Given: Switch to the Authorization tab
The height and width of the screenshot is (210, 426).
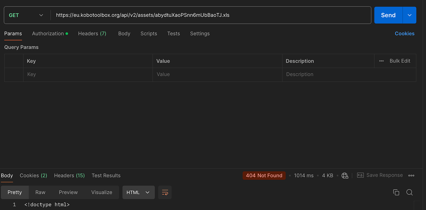Looking at the screenshot, I should [48, 33].
